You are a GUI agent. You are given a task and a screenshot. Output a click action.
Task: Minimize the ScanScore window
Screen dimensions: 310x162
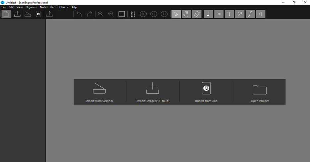point(283,2)
